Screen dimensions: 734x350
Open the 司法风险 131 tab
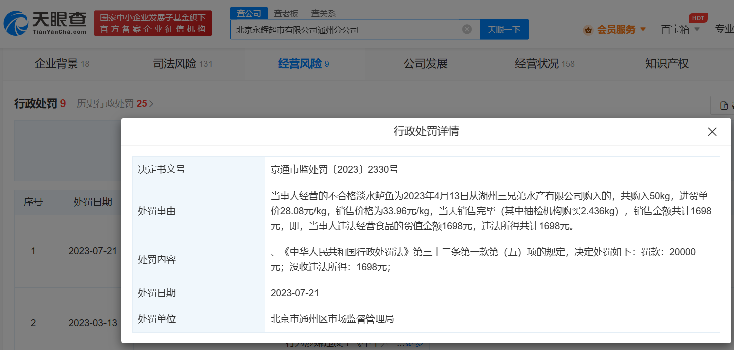coord(182,64)
